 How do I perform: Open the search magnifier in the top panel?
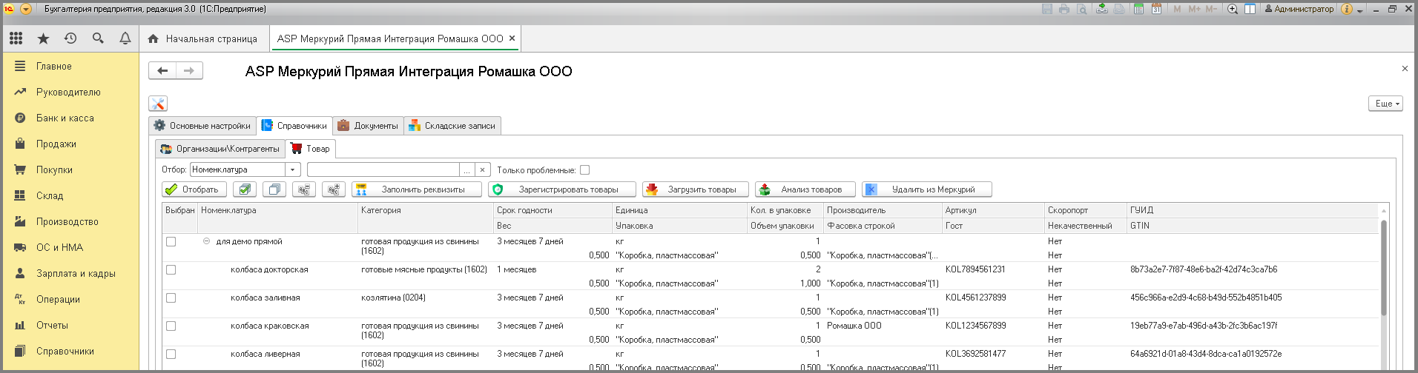point(98,38)
